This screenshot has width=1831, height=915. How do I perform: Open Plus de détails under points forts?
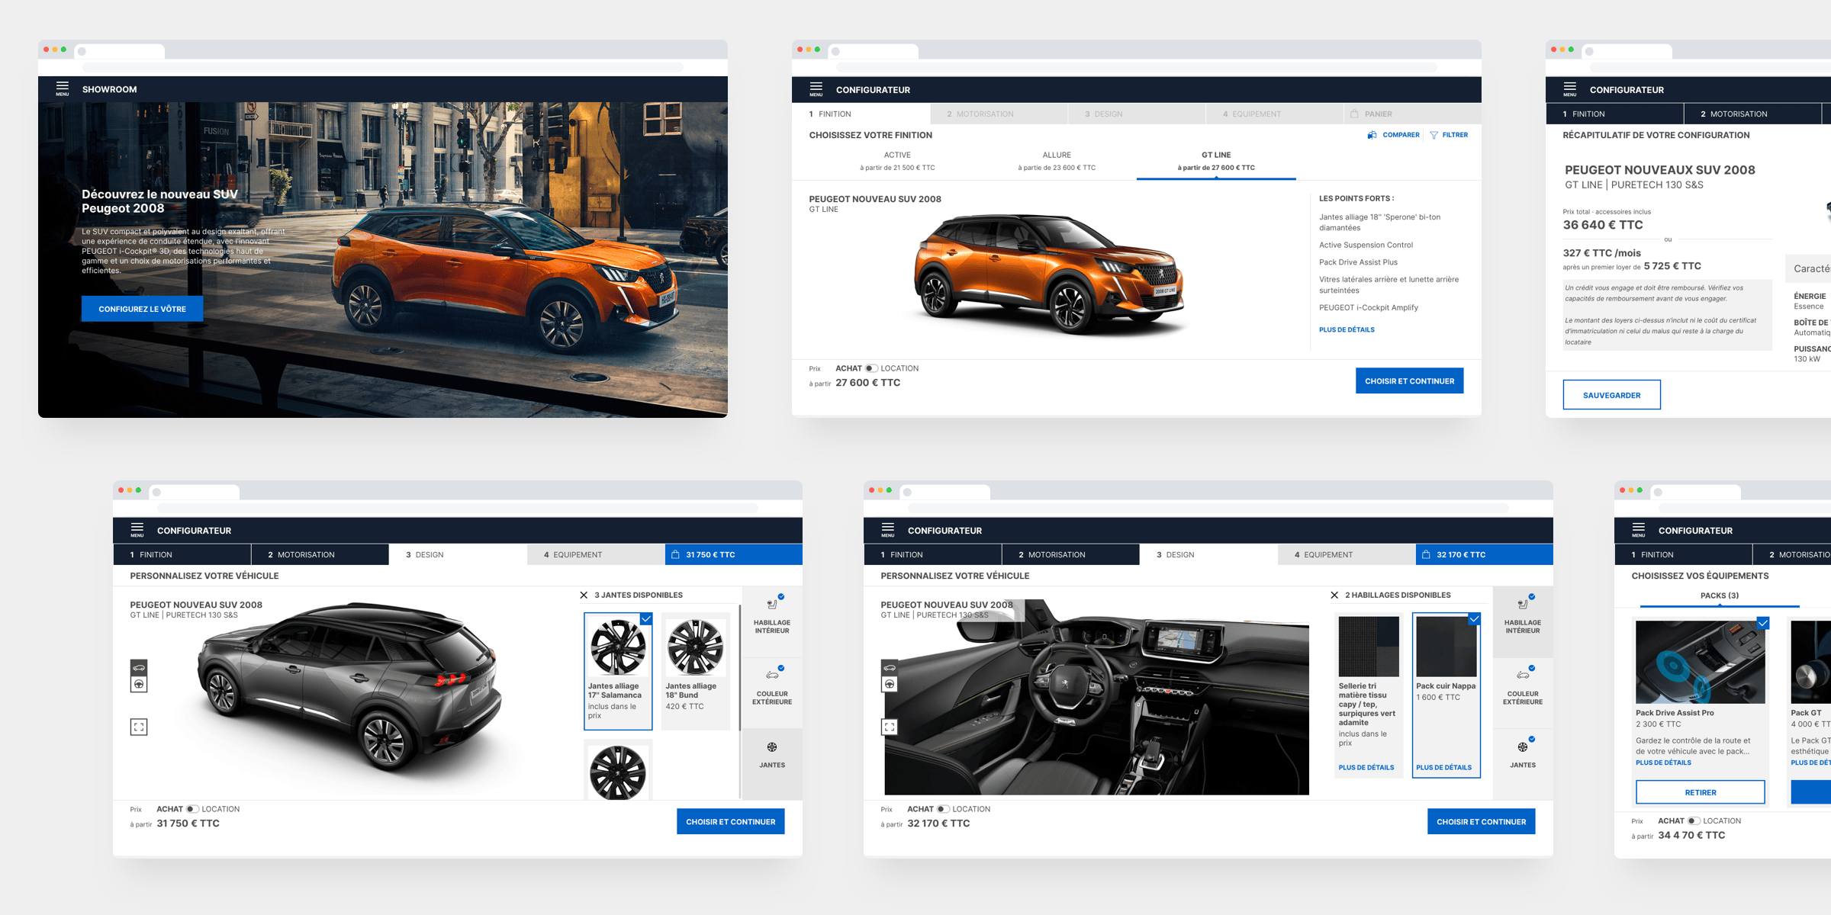coord(1347,329)
